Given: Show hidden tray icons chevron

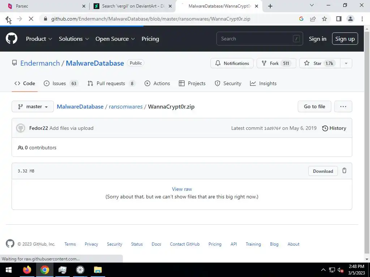Looking at the screenshot, I should click(x=323, y=270).
